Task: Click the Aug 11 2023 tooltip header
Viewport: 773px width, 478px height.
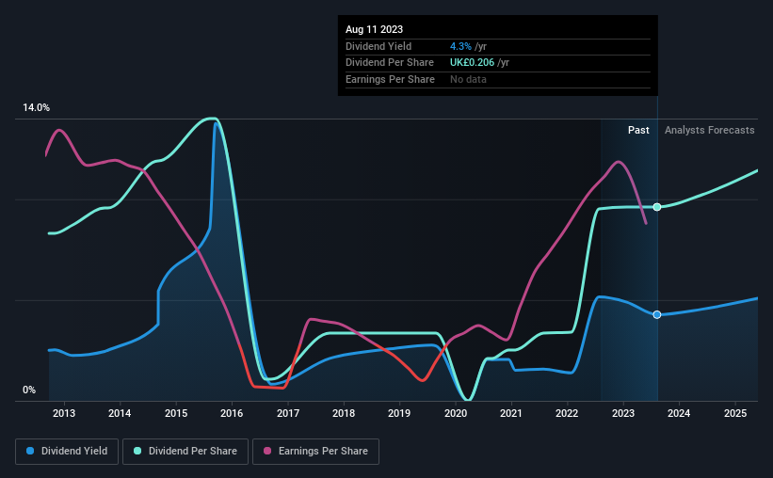Action: pyautogui.click(x=374, y=29)
